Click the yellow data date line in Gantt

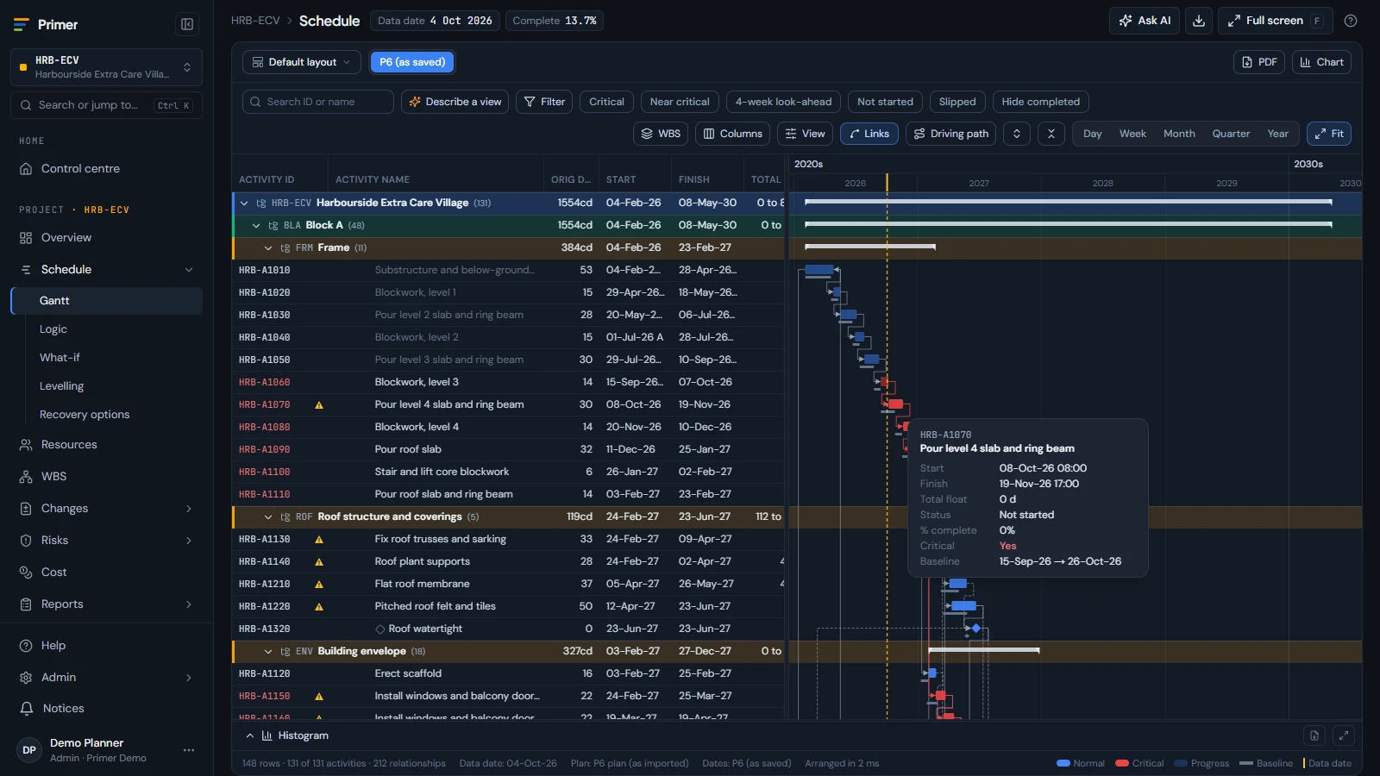pyautogui.click(x=887, y=448)
